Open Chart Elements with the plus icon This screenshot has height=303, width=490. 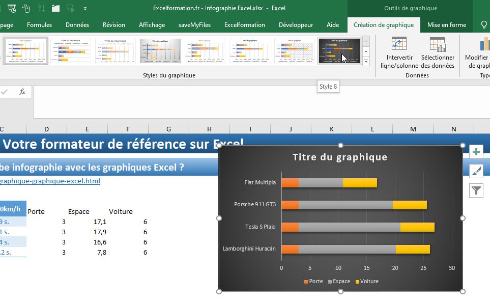tap(475, 151)
